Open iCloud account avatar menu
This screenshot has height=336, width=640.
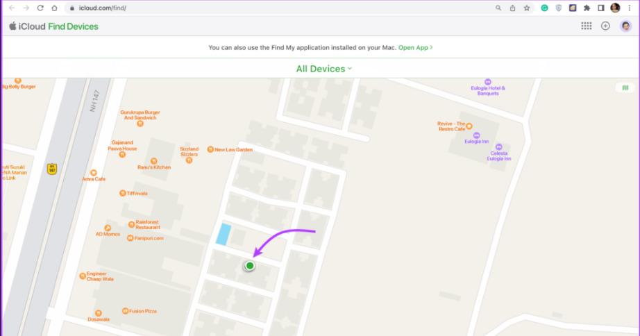pyautogui.click(x=625, y=26)
